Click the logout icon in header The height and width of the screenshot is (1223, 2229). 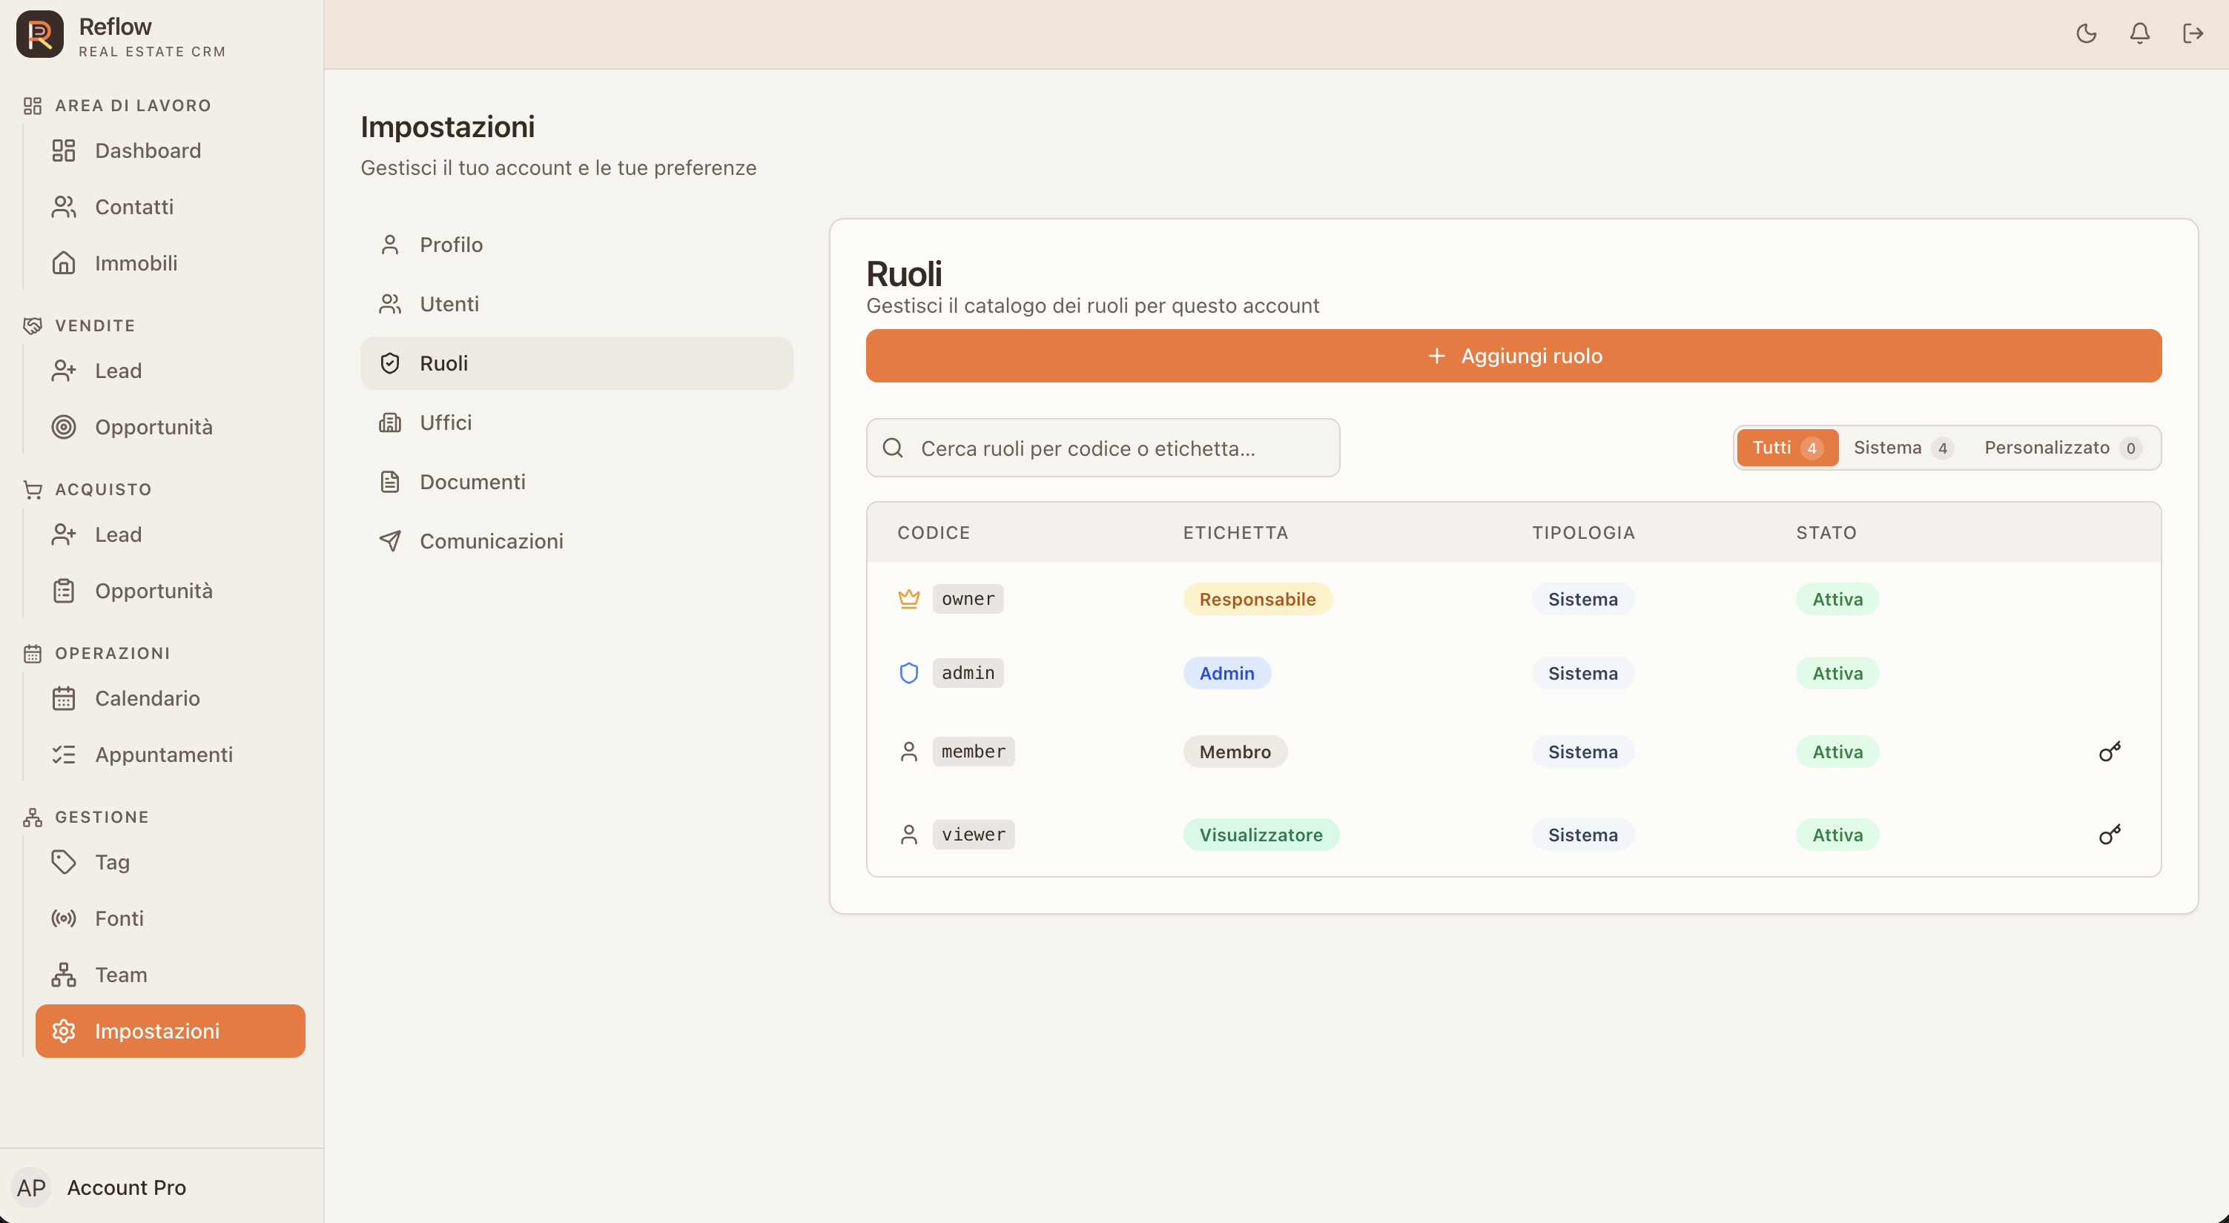coord(2193,34)
